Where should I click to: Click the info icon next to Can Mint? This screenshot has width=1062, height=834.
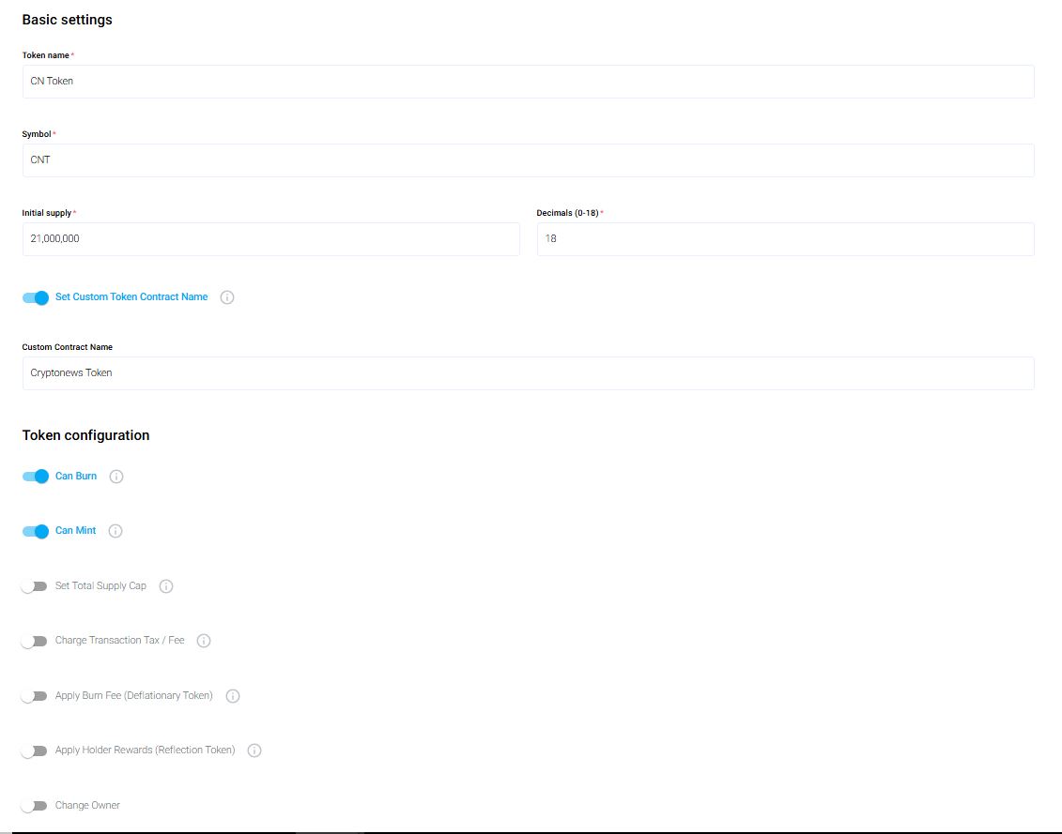click(115, 531)
